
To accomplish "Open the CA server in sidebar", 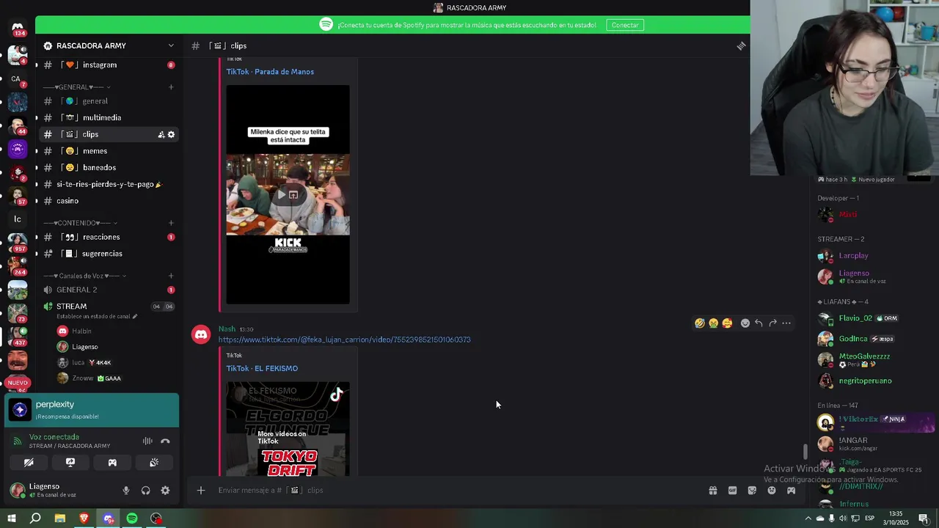I will pos(16,78).
